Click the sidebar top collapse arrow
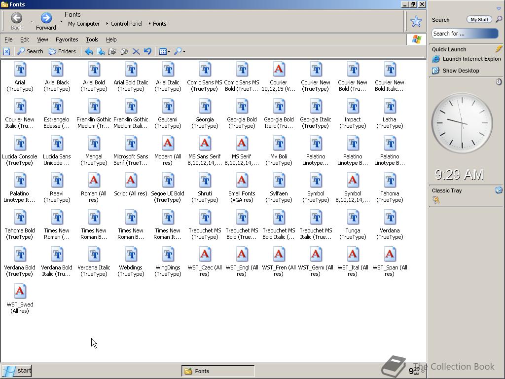This screenshot has height=379, width=505. tap(499, 8)
